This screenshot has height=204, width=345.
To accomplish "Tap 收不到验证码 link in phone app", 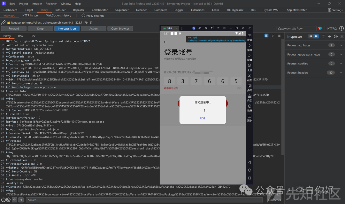I will 171,88.
